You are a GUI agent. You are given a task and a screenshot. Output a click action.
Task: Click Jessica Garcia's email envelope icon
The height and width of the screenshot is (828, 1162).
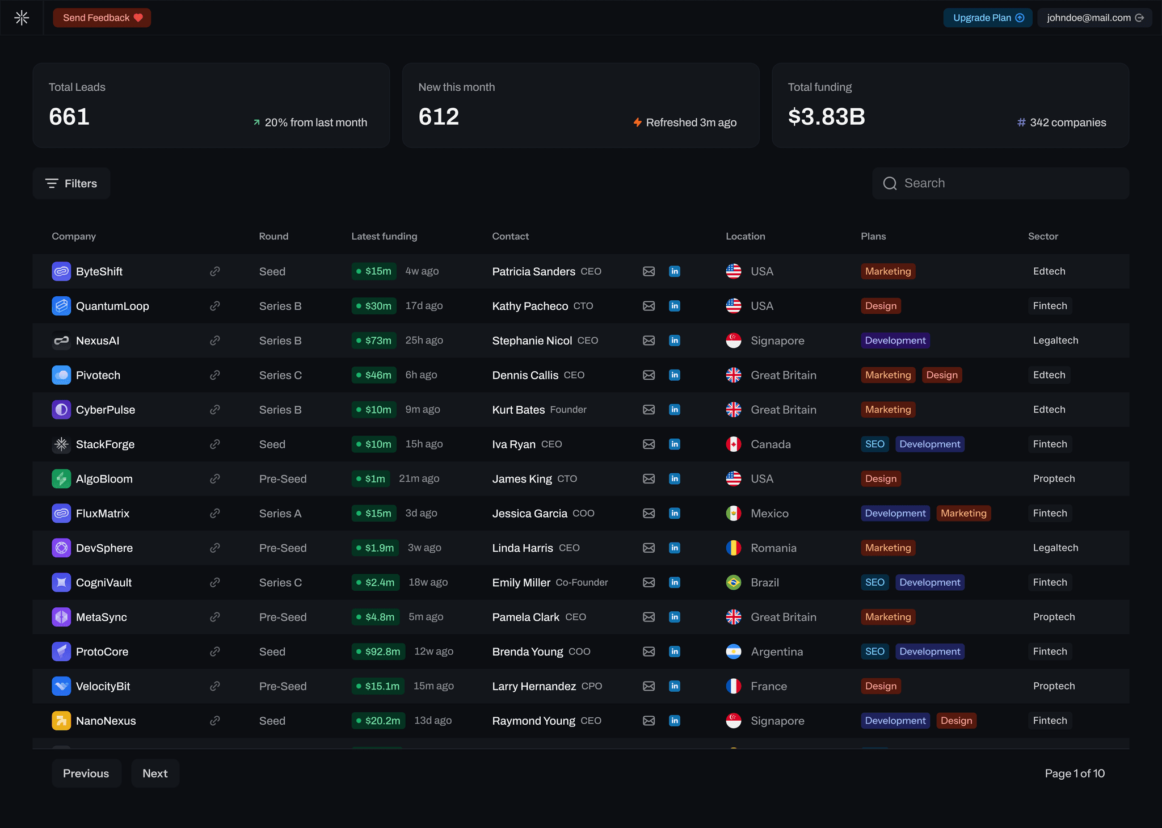pyautogui.click(x=649, y=514)
